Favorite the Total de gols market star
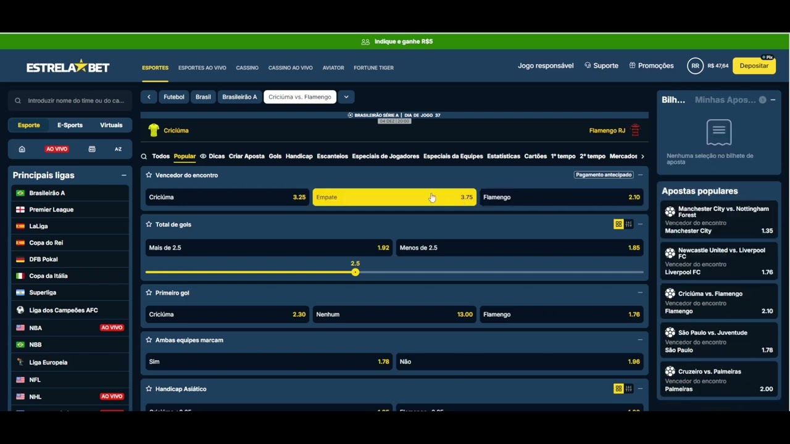The width and height of the screenshot is (790, 444). click(149, 224)
